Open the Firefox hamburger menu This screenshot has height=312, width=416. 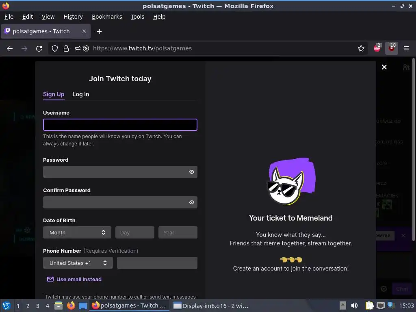coord(406,49)
